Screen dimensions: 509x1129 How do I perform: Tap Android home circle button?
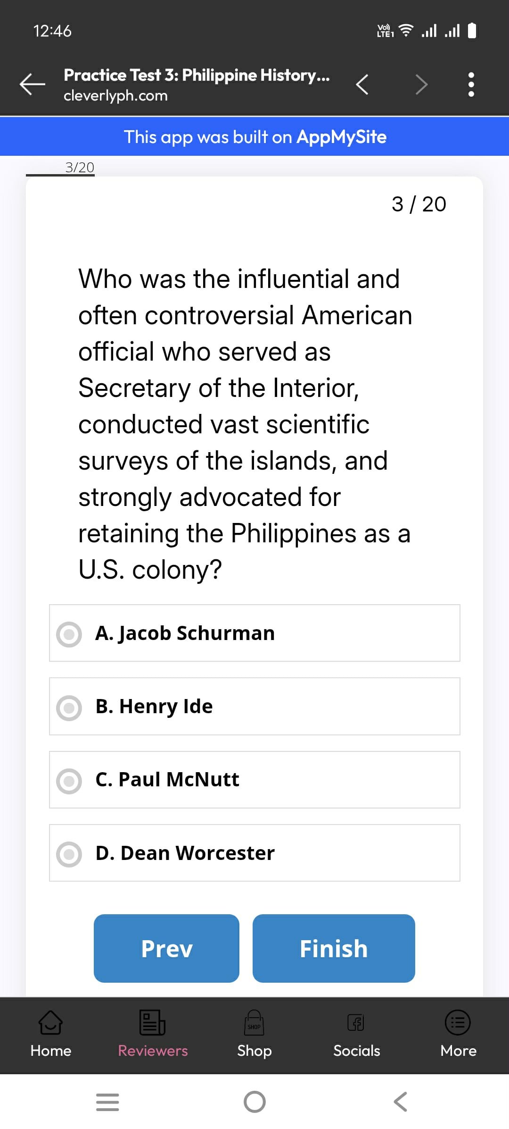(x=254, y=1102)
